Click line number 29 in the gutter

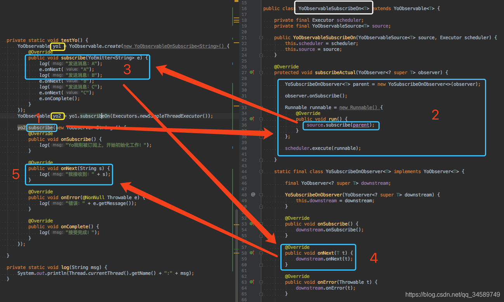(x=244, y=84)
